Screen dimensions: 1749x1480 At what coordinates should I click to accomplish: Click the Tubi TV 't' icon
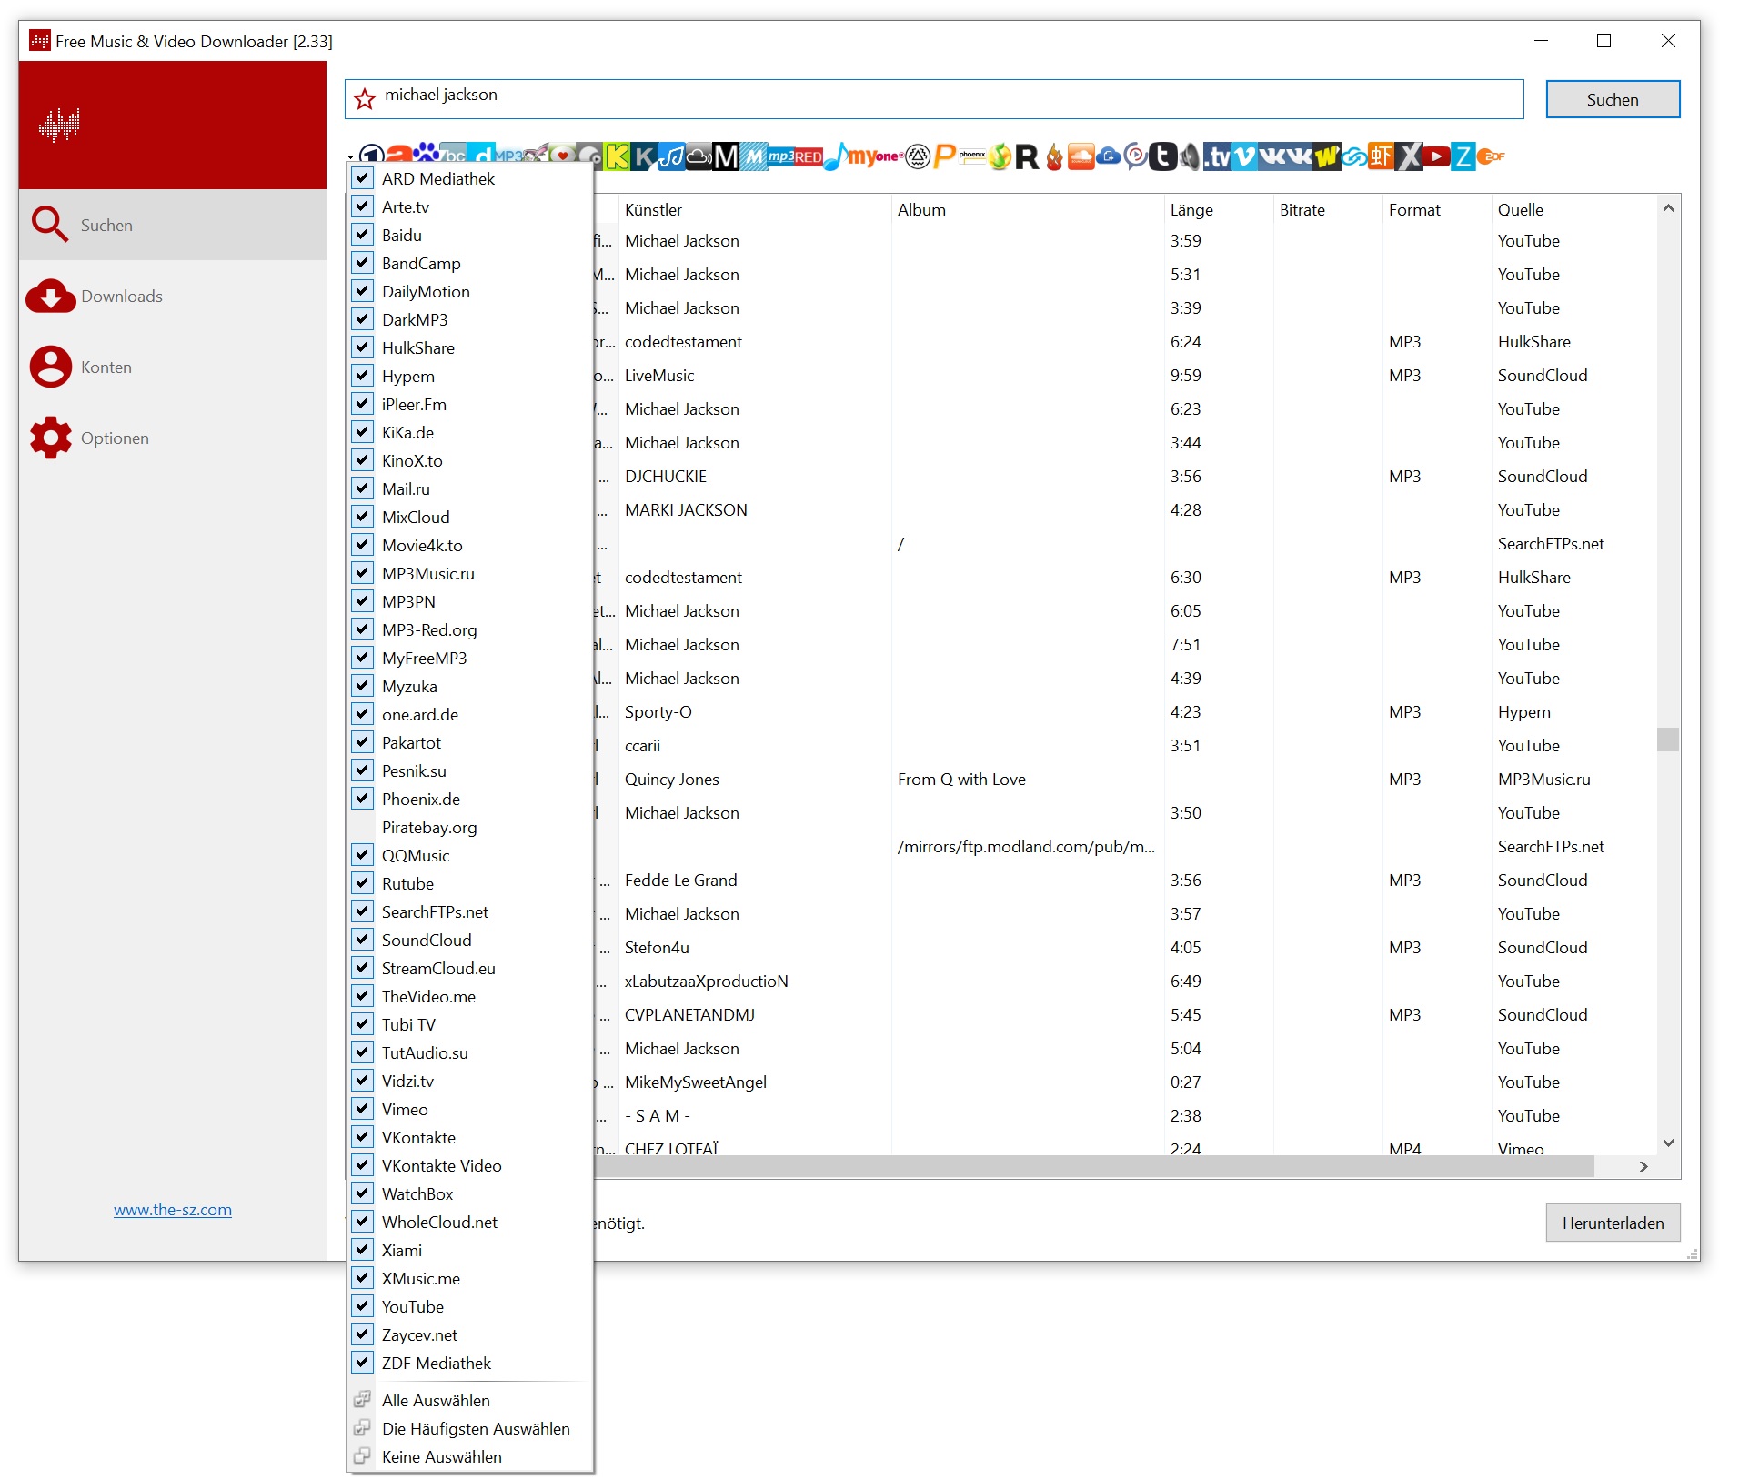(1163, 156)
